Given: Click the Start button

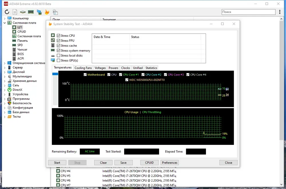Looking at the screenshot, I should (57, 163).
